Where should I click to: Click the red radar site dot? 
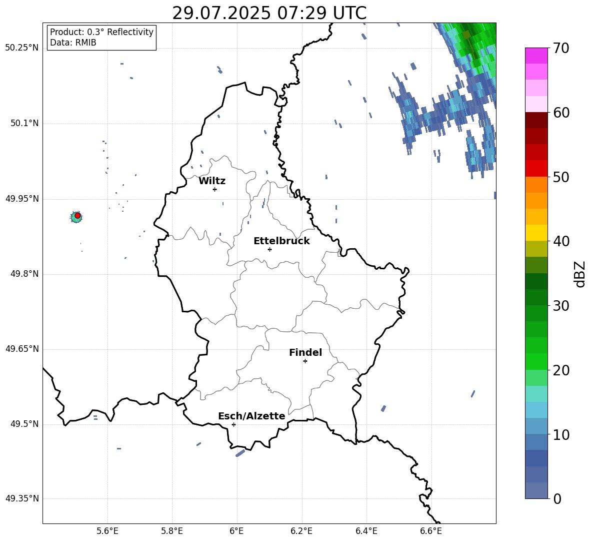tap(77, 216)
